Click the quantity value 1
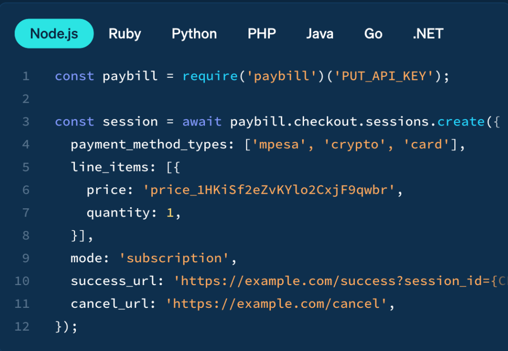This screenshot has width=508, height=351. [x=170, y=213]
